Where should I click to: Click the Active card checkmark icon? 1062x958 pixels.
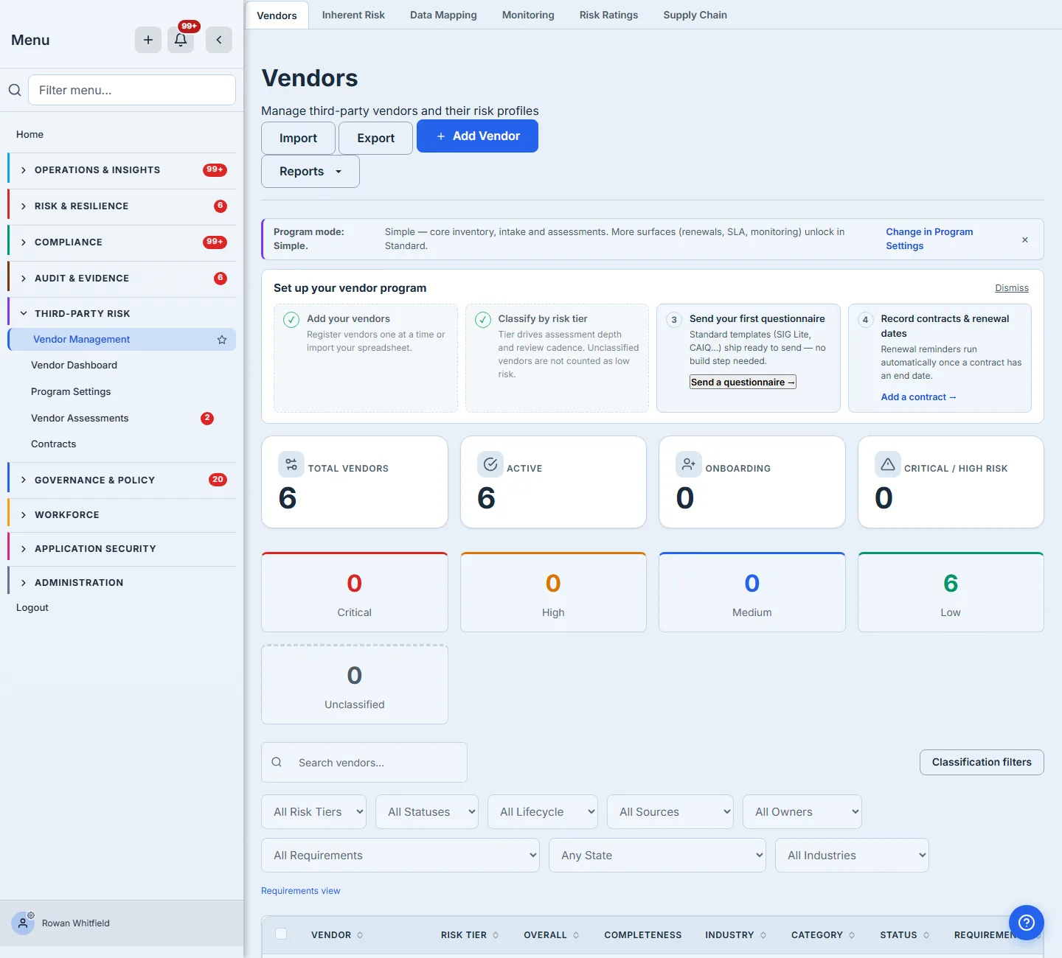coord(490,465)
